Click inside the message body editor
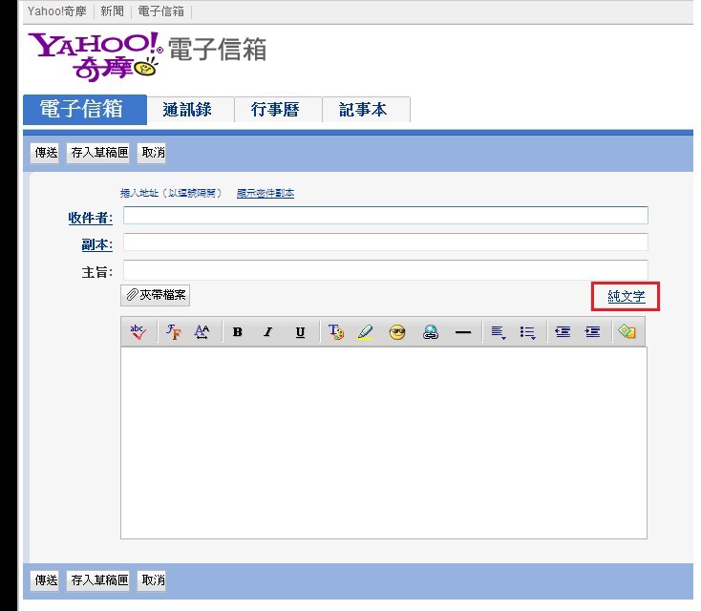Viewport: 701px width, 611px height. click(384, 443)
